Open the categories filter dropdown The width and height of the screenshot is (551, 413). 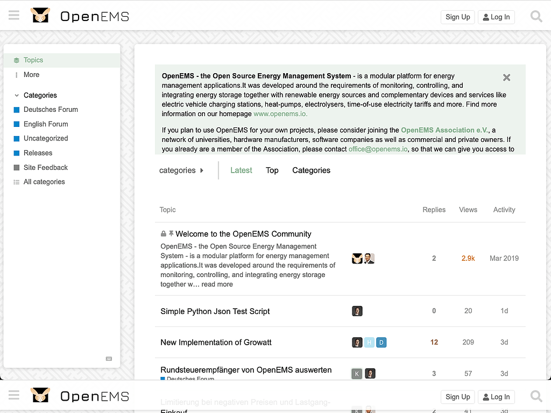181,170
